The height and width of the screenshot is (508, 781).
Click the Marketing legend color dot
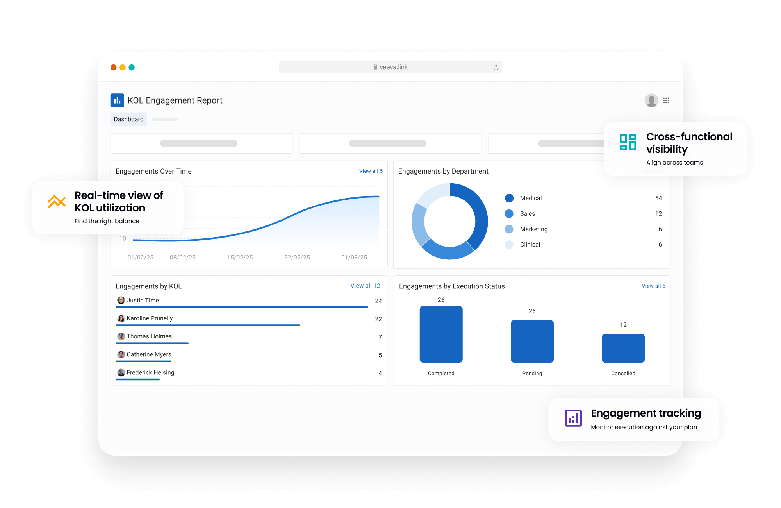click(x=509, y=229)
